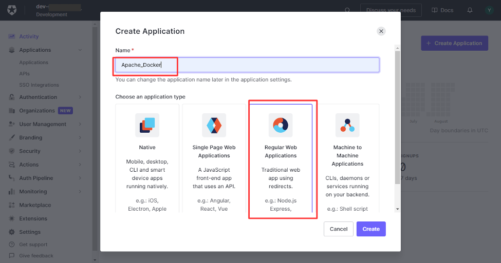Open the user avatar Y menu
501x263 pixels.
[x=489, y=10]
